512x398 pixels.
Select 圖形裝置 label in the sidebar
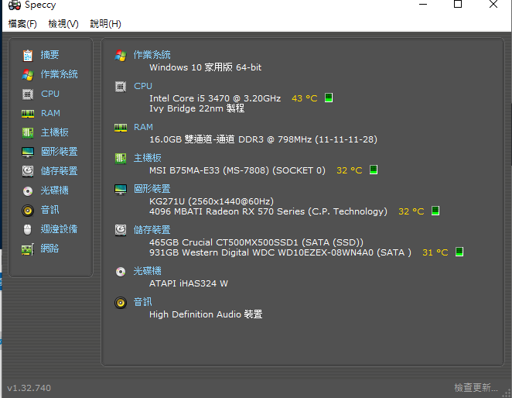tap(59, 152)
